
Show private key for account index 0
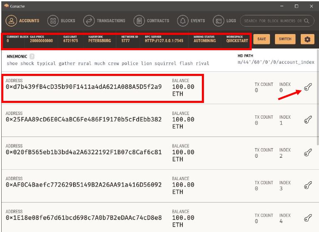[307, 87]
